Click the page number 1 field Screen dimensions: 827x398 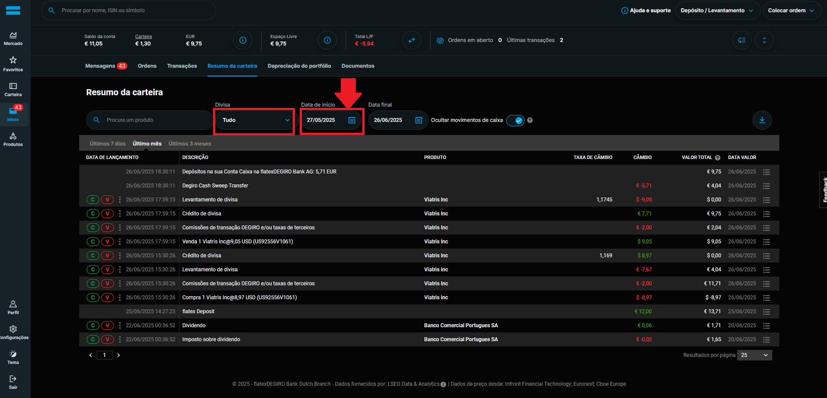(105, 355)
